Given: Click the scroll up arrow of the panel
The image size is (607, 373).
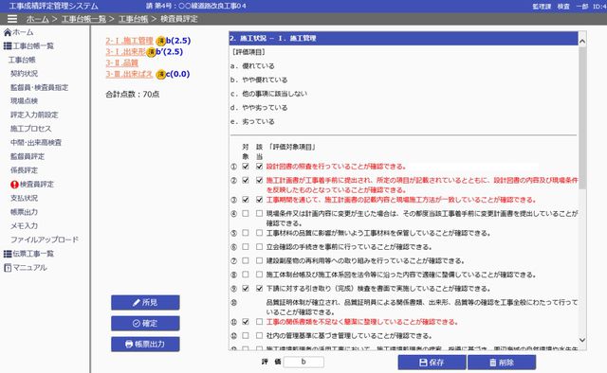Looking at the screenshot, I should pos(582,41).
